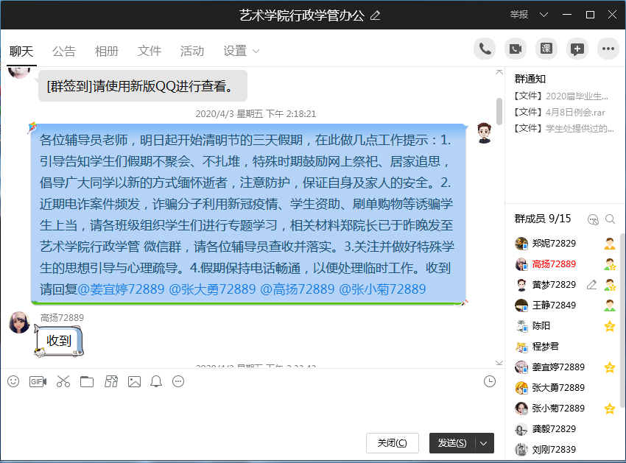Open message history clock icon
Image resolution: width=626 pixels, height=463 pixels.
[x=490, y=381]
